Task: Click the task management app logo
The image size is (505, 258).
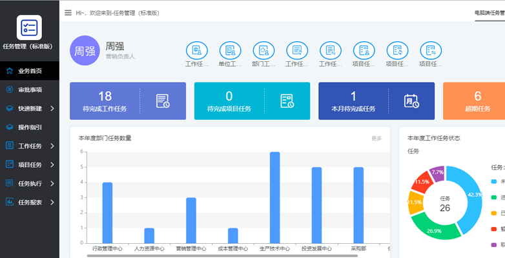Action: pyautogui.click(x=30, y=28)
